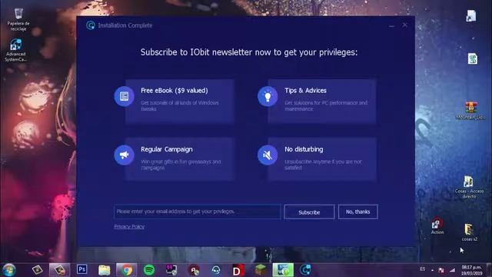Screen dimensions: 492x277
Task: Switch to Google Chrome in the taskbar
Action: click(127, 270)
